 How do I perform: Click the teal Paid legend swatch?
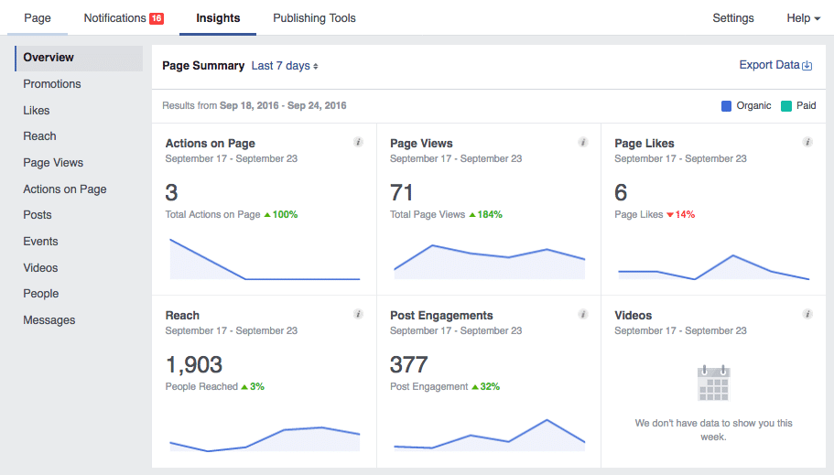pos(786,106)
